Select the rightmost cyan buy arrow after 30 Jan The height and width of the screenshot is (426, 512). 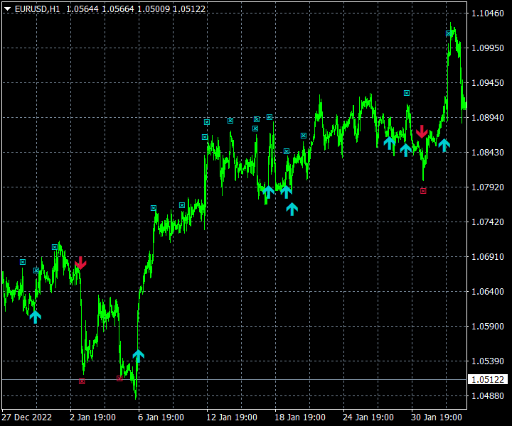pos(444,145)
